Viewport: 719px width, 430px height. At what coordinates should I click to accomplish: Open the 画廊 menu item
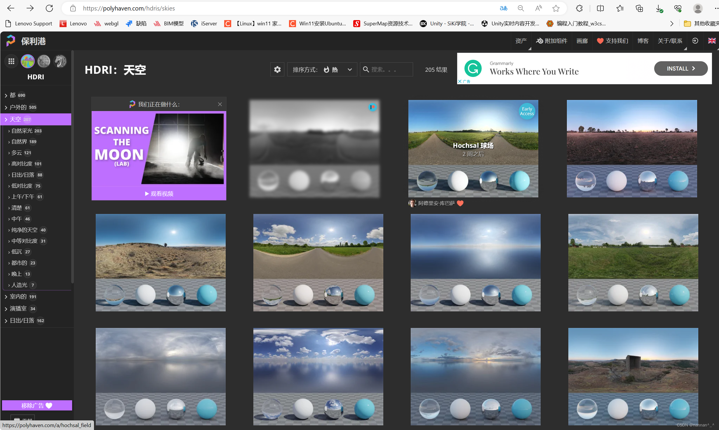(582, 41)
